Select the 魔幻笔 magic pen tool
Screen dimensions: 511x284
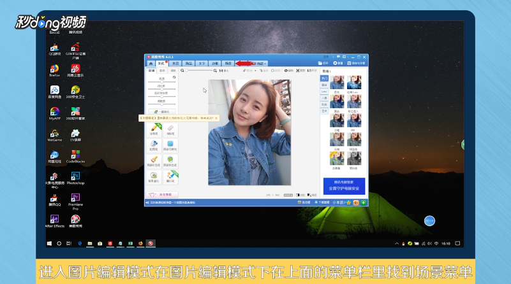[x=170, y=177]
